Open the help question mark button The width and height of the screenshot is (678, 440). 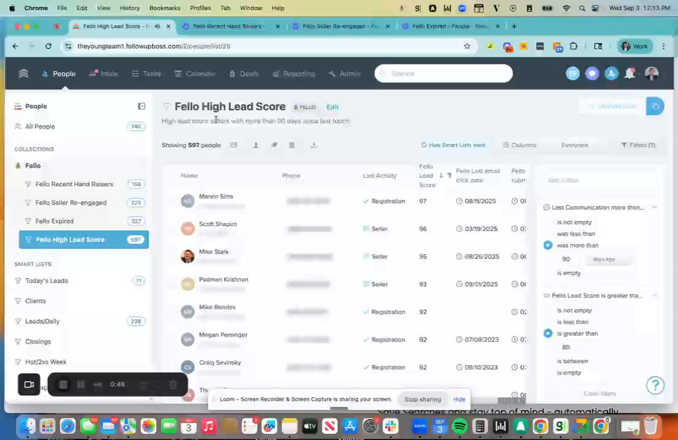coord(655,385)
